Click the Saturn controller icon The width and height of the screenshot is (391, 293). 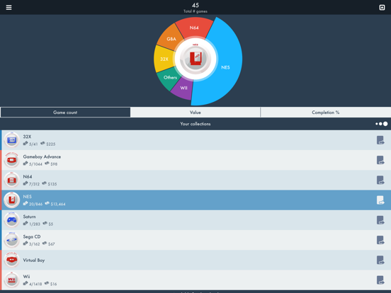click(x=12, y=219)
